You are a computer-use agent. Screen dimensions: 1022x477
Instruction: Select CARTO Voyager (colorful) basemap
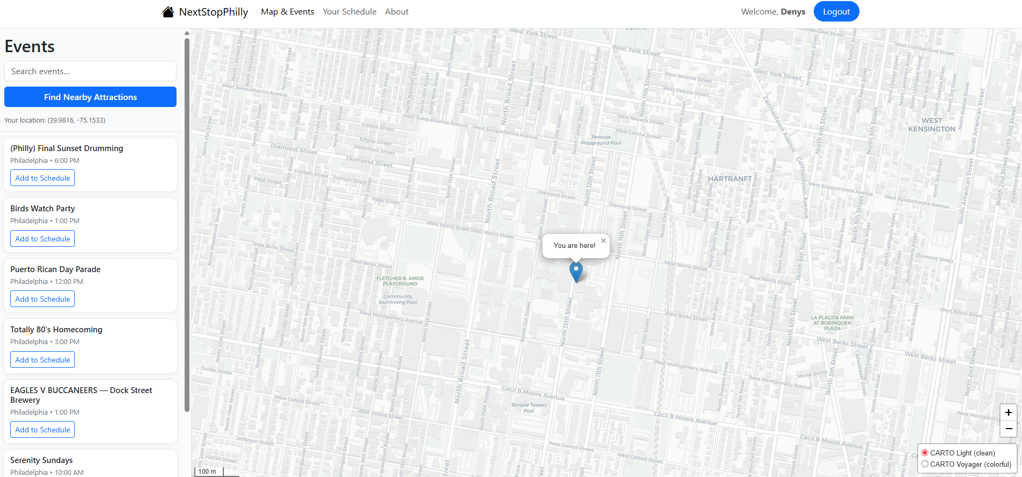click(925, 464)
